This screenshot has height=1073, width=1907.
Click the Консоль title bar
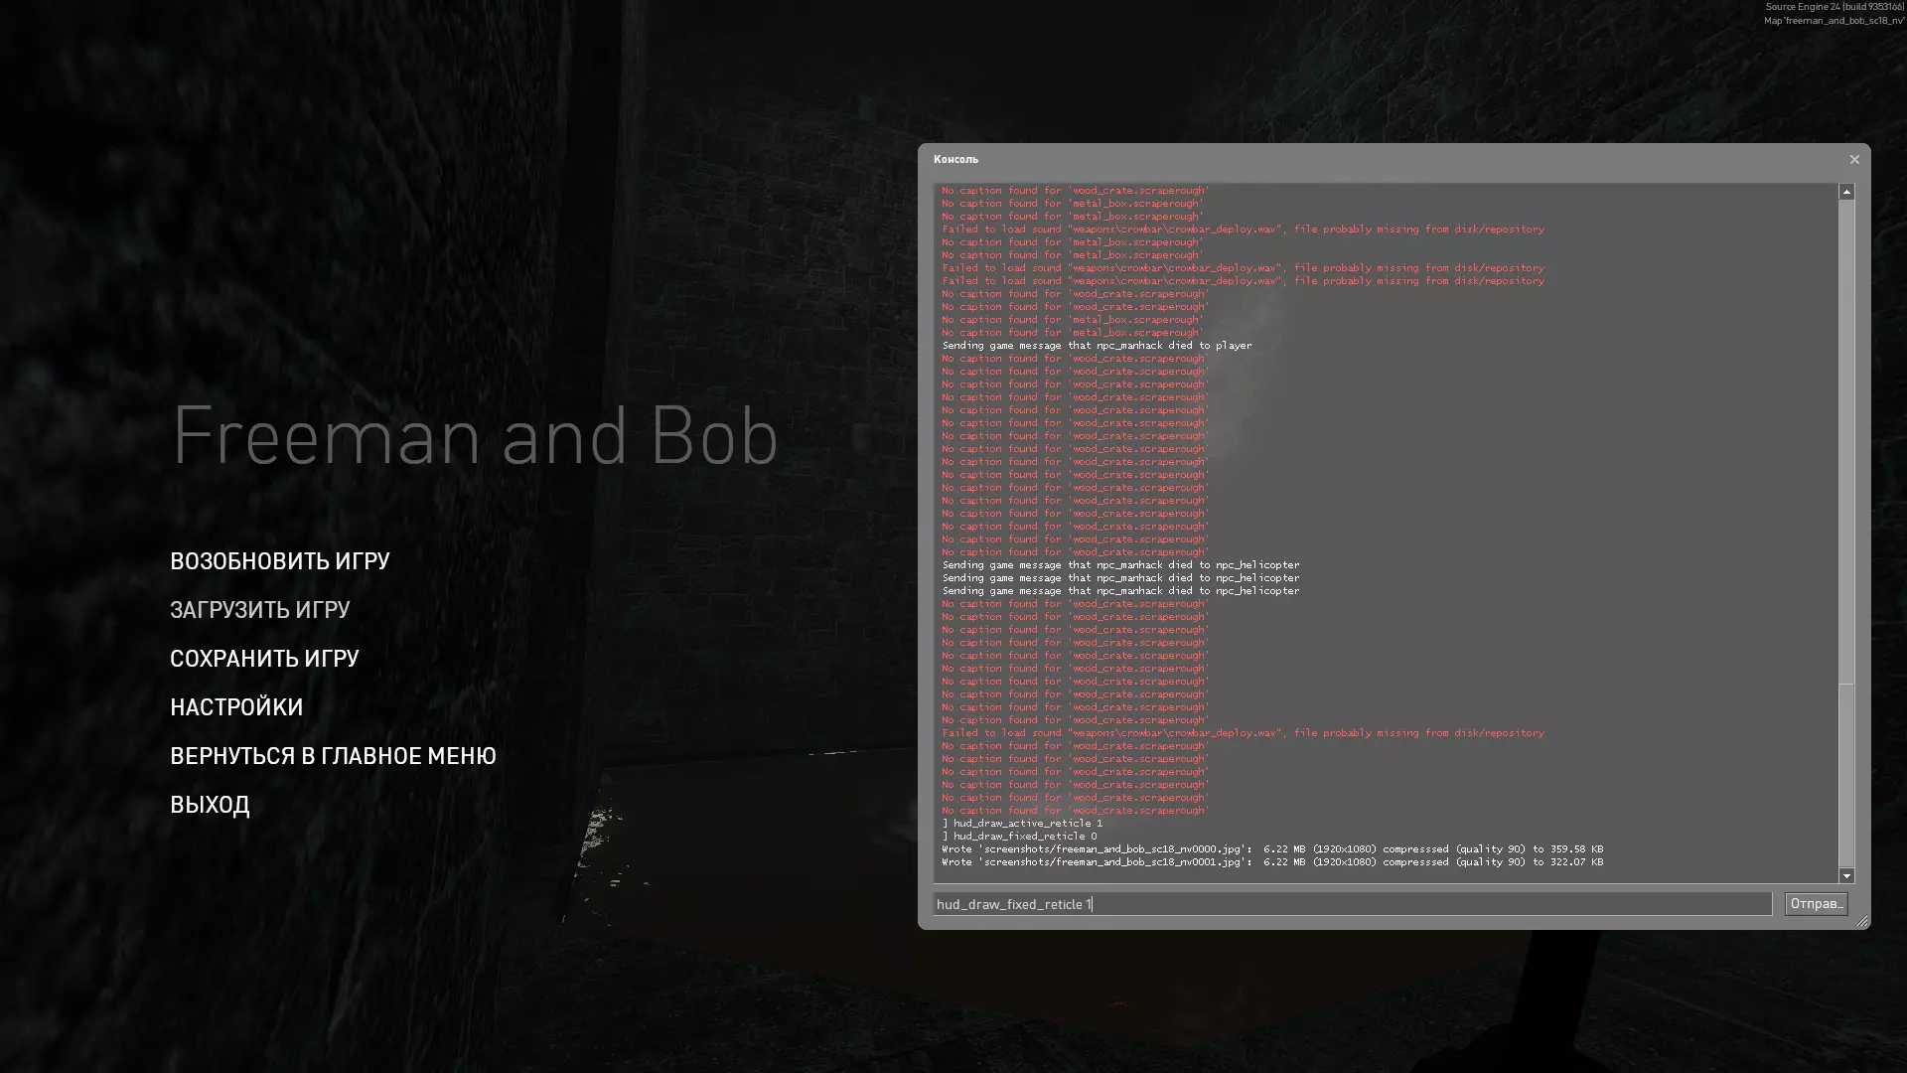1291,160
